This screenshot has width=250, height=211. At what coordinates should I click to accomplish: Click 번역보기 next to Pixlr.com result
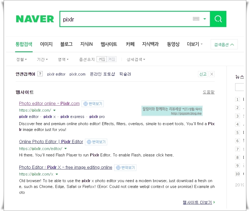[93, 104]
